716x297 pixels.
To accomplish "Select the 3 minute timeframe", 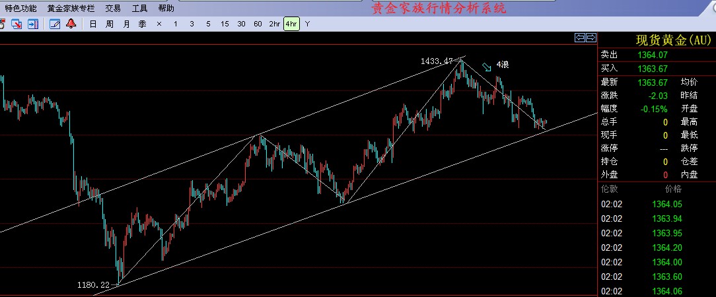I will (192, 24).
